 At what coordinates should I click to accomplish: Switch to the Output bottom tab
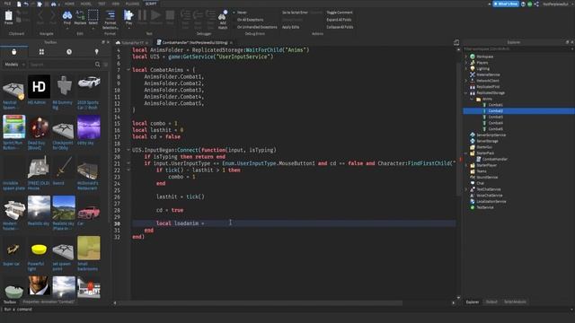tap(491, 301)
